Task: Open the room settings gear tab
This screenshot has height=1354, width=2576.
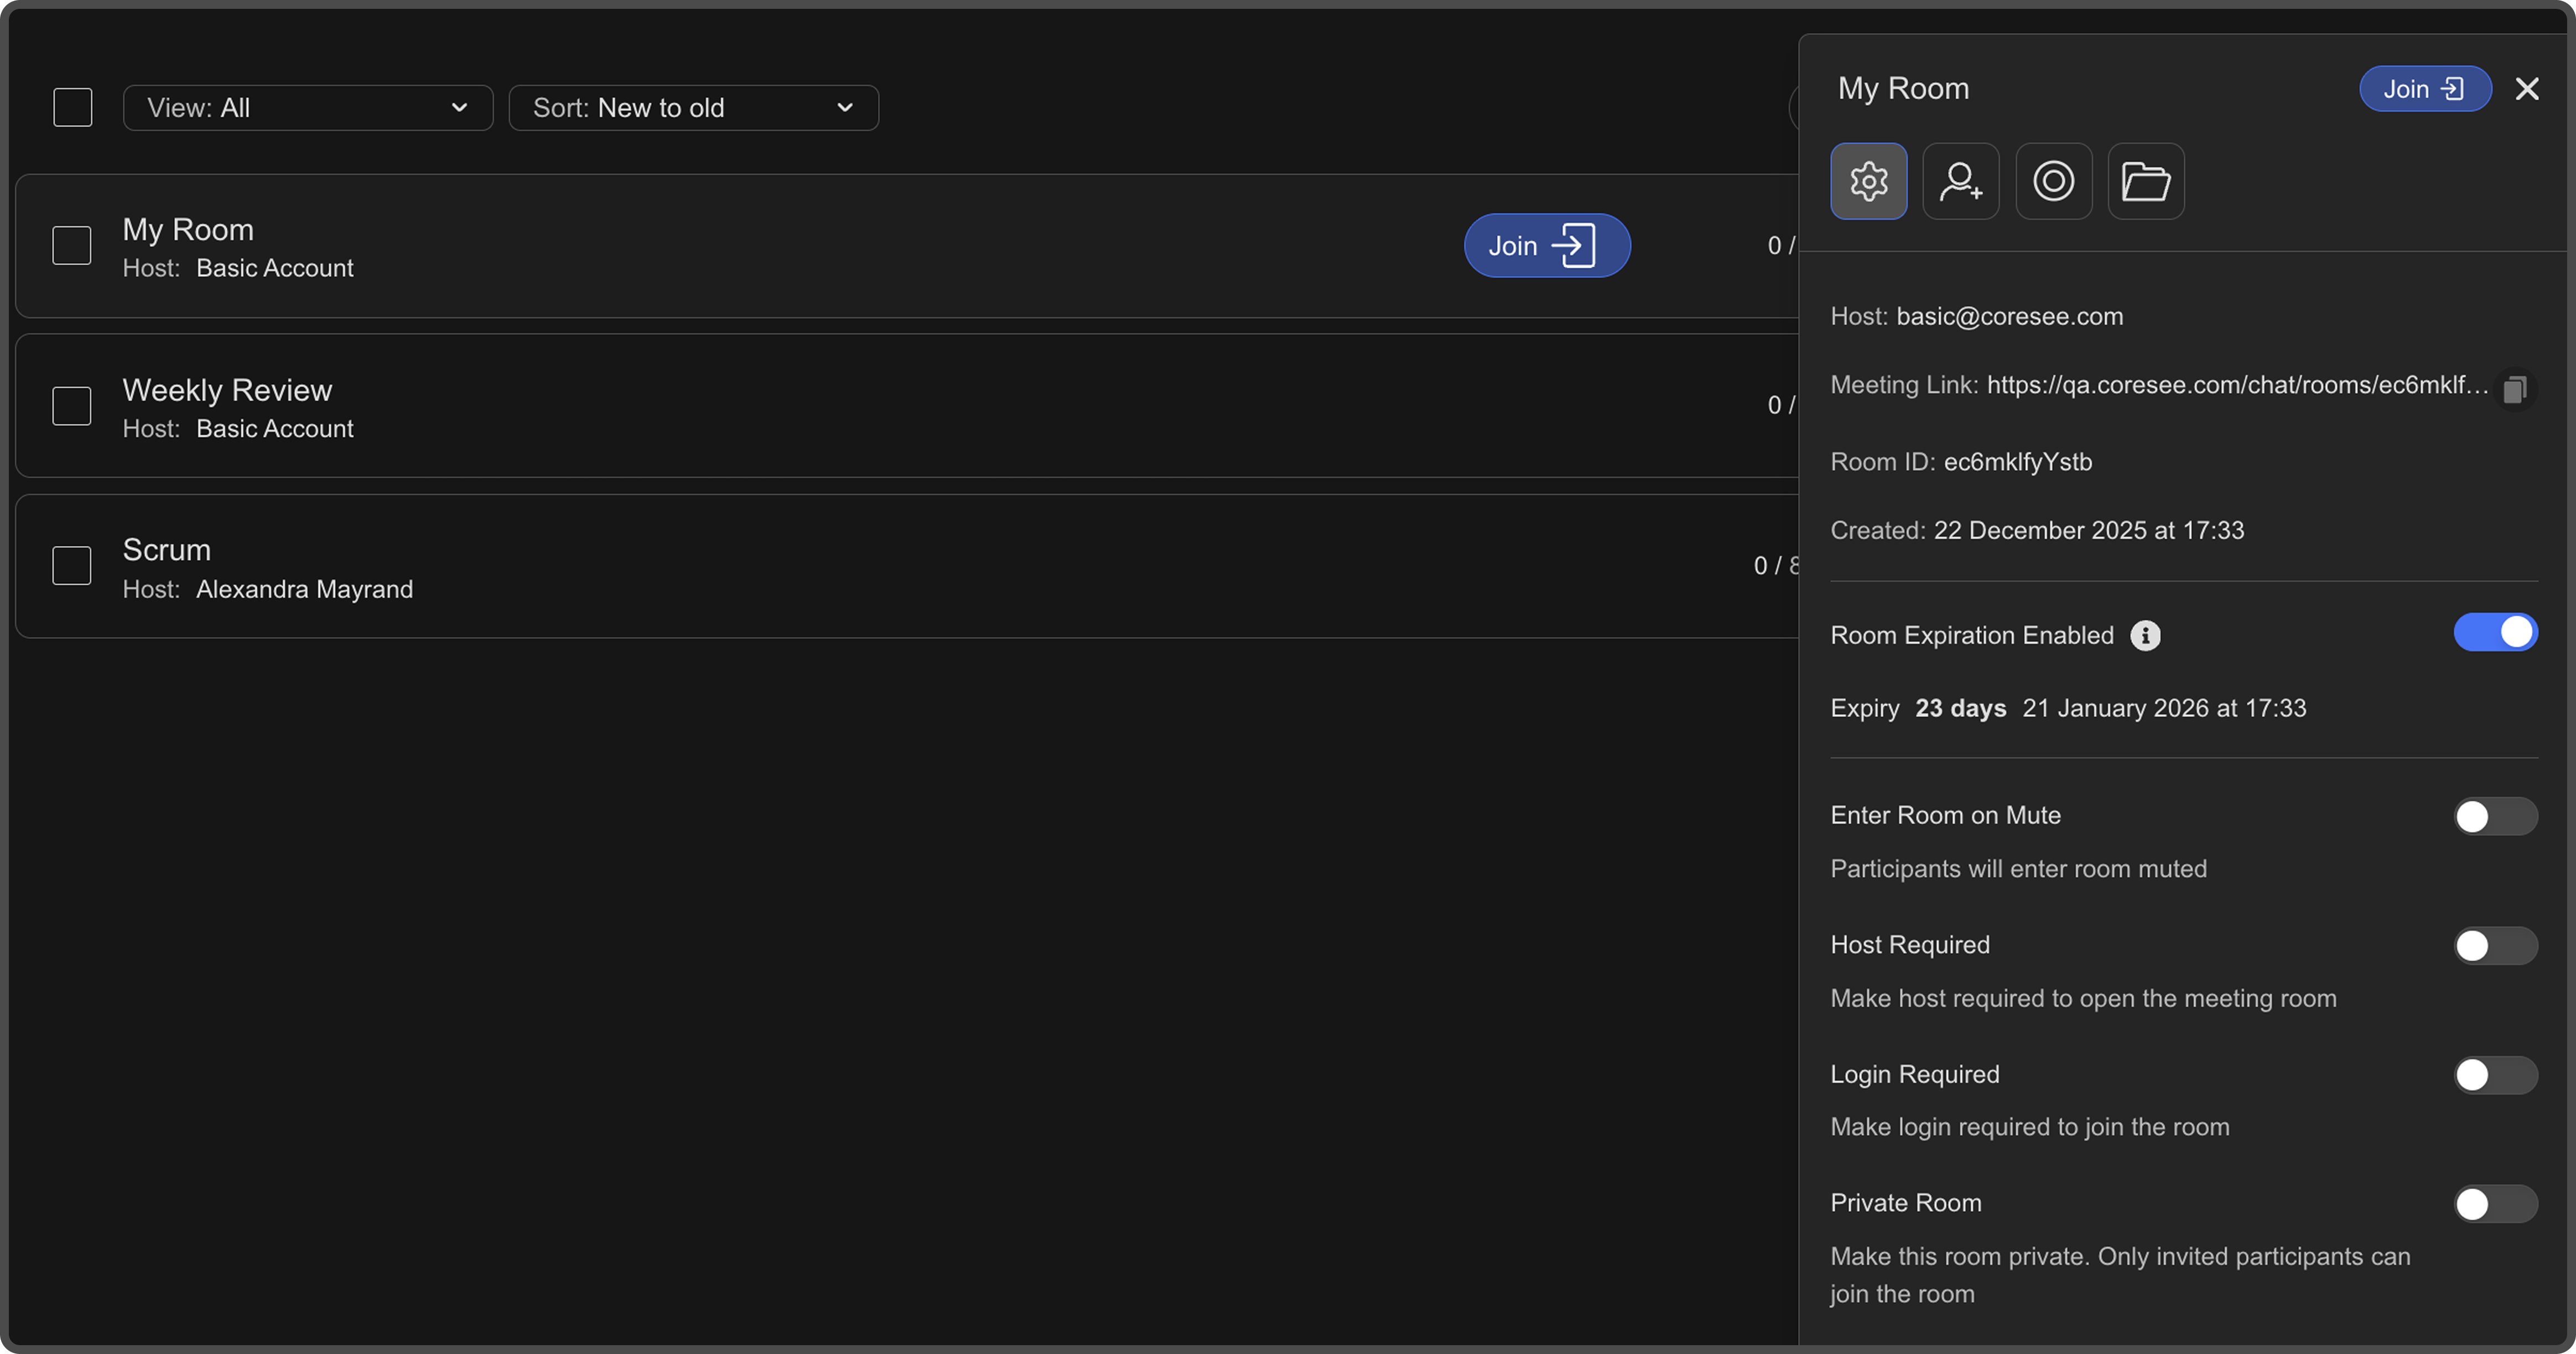Action: (1868, 181)
